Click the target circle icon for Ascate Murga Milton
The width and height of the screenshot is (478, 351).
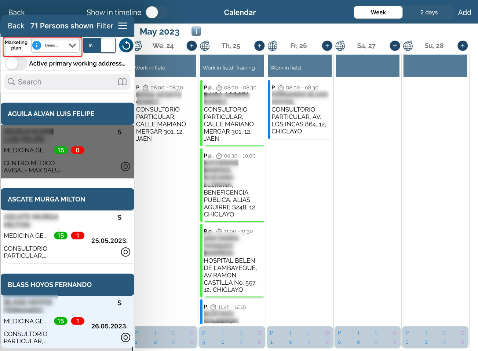(x=125, y=252)
